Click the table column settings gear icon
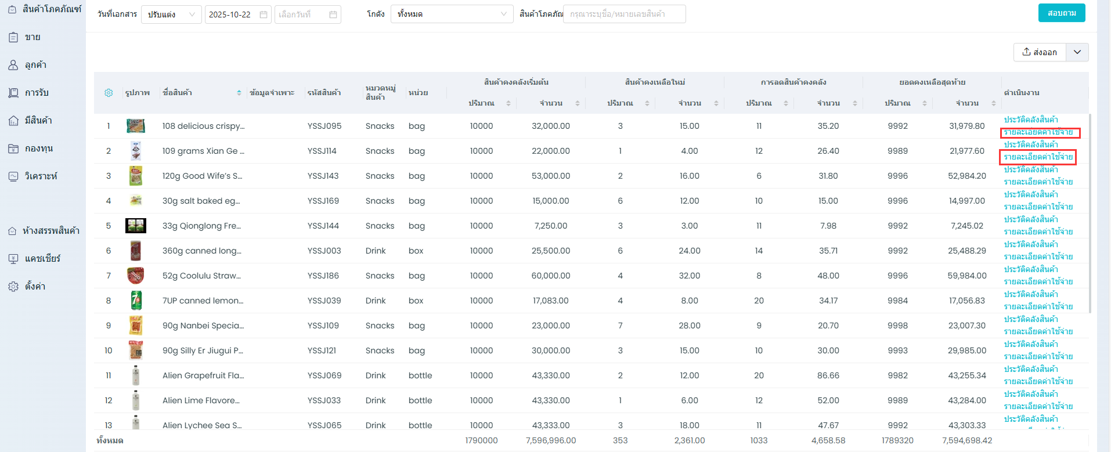The width and height of the screenshot is (1111, 452). 109,93
